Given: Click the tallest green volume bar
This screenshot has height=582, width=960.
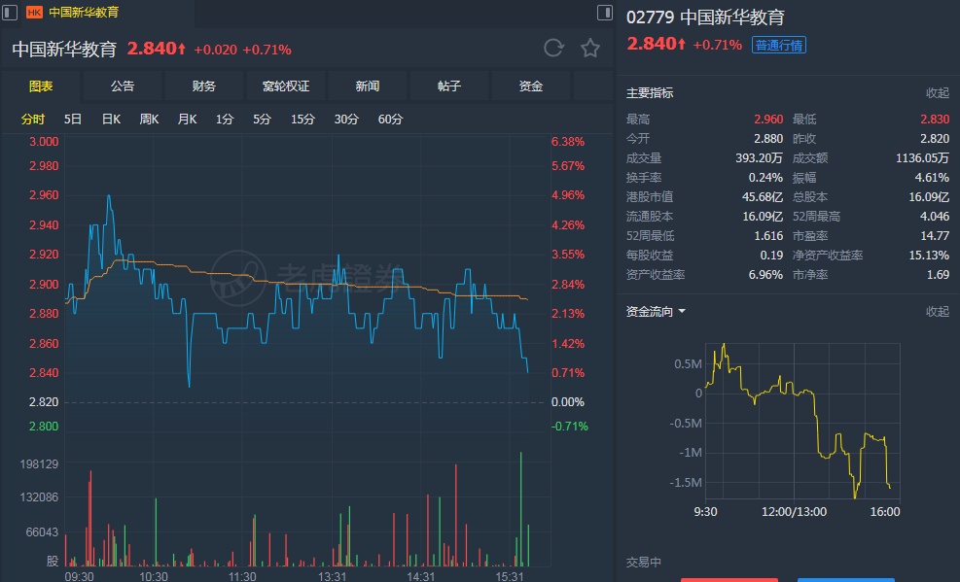Looking at the screenshot, I should (x=521, y=508).
